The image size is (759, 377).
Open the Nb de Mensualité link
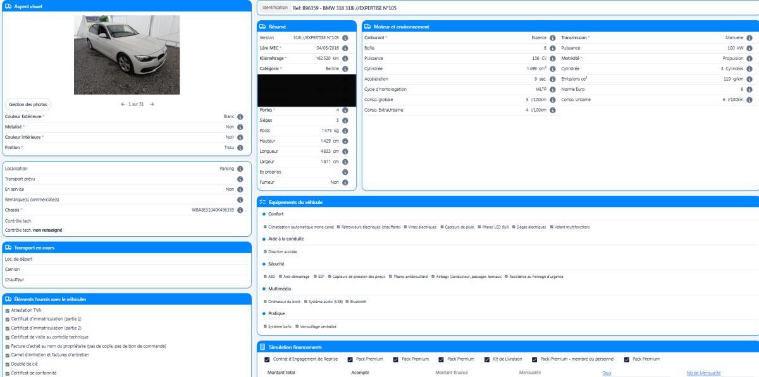click(703, 373)
